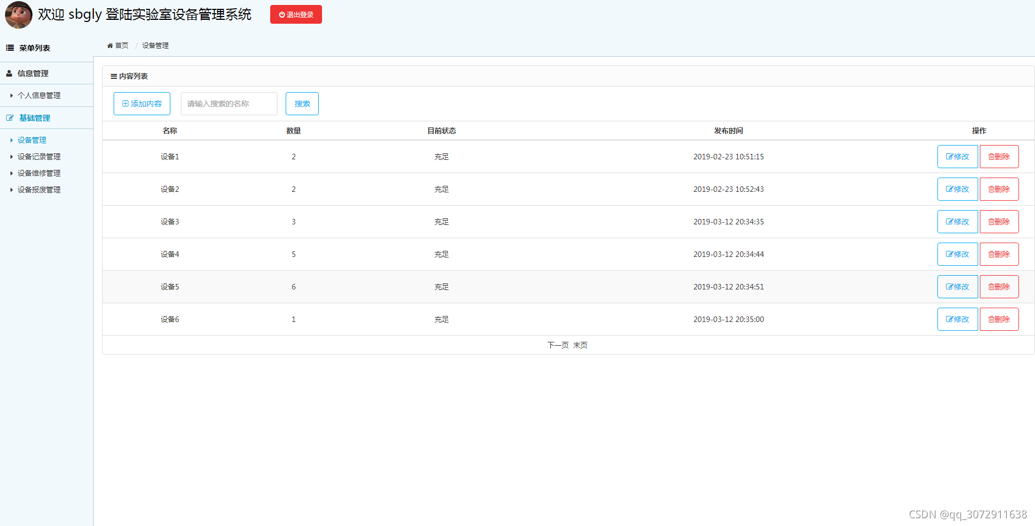Click the home icon in the breadcrumb

[x=110, y=46]
